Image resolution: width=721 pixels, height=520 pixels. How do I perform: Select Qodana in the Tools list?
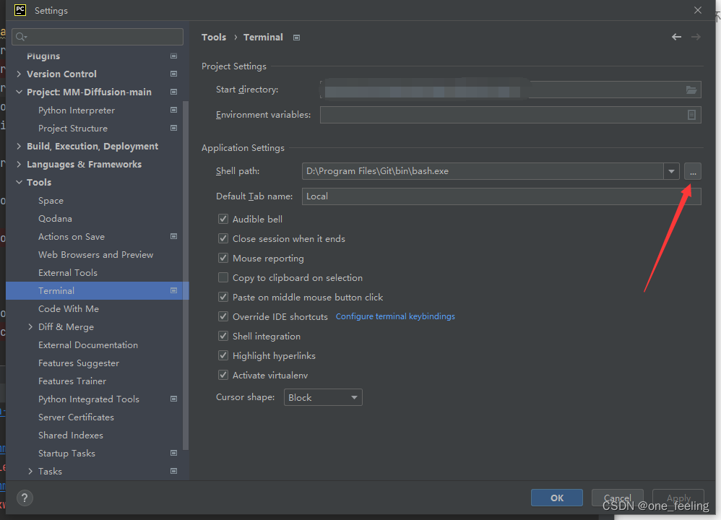pyautogui.click(x=55, y=218)
